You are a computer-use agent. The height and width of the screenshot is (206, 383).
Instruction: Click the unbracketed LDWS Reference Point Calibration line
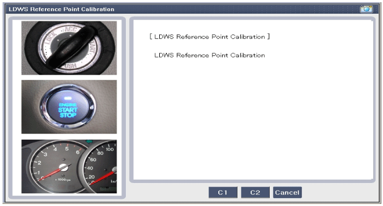pos(210,55)
